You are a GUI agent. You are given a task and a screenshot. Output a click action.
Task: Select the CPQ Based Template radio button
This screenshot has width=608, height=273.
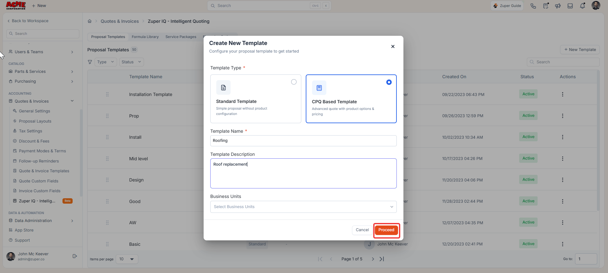click(x=389, y=82)
